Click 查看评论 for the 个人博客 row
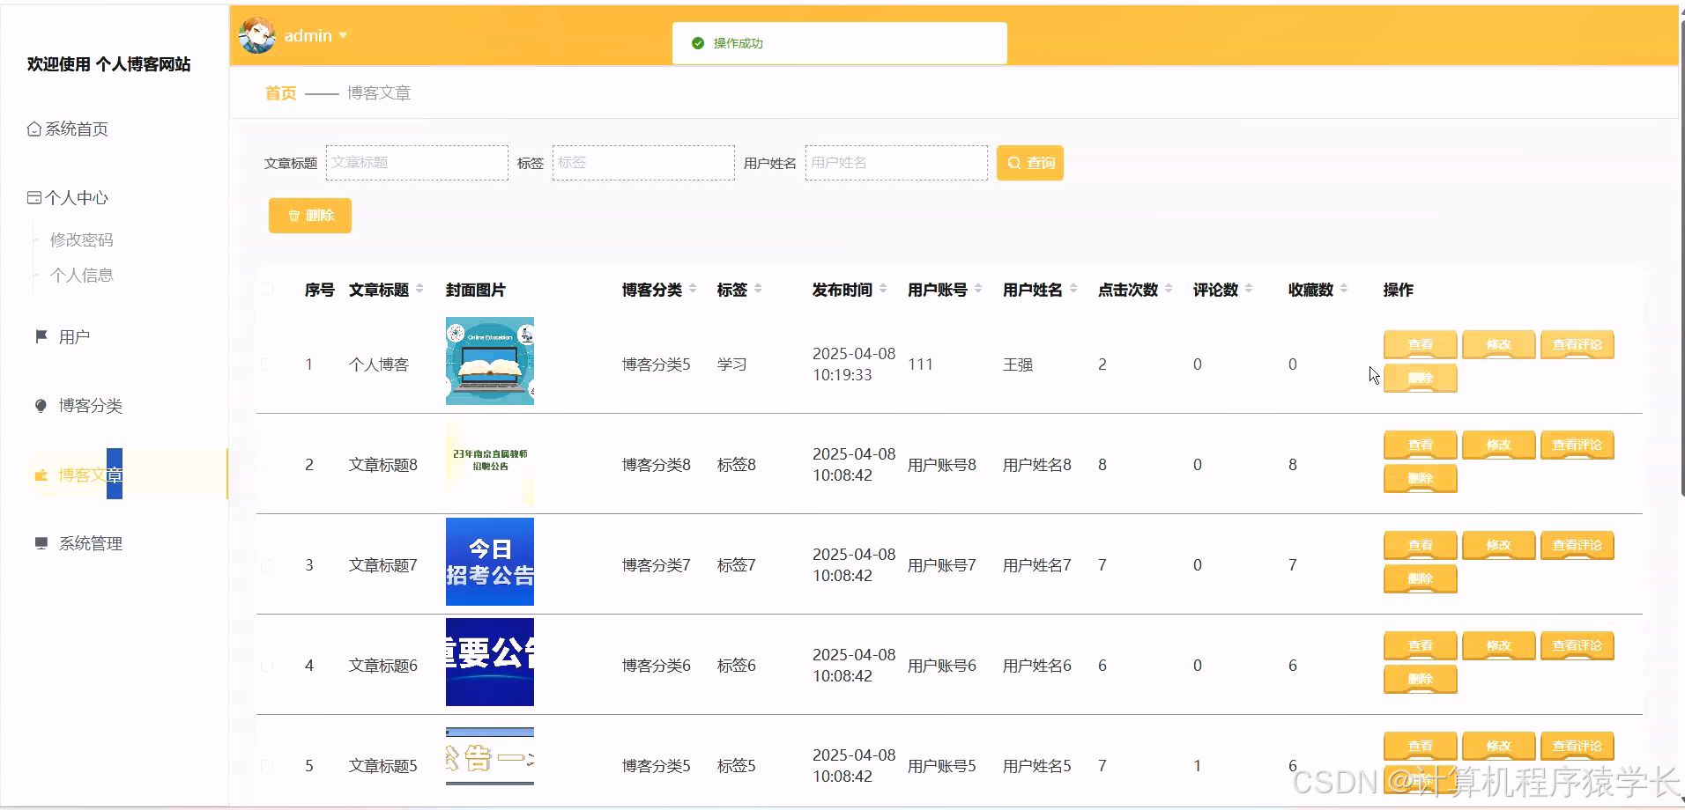 [1577, 344]
